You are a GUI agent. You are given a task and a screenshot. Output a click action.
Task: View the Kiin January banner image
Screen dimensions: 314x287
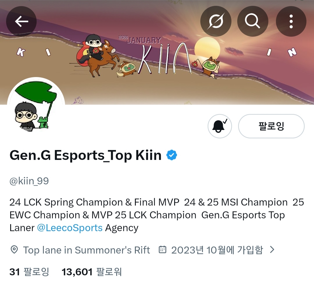pos(157,52)
